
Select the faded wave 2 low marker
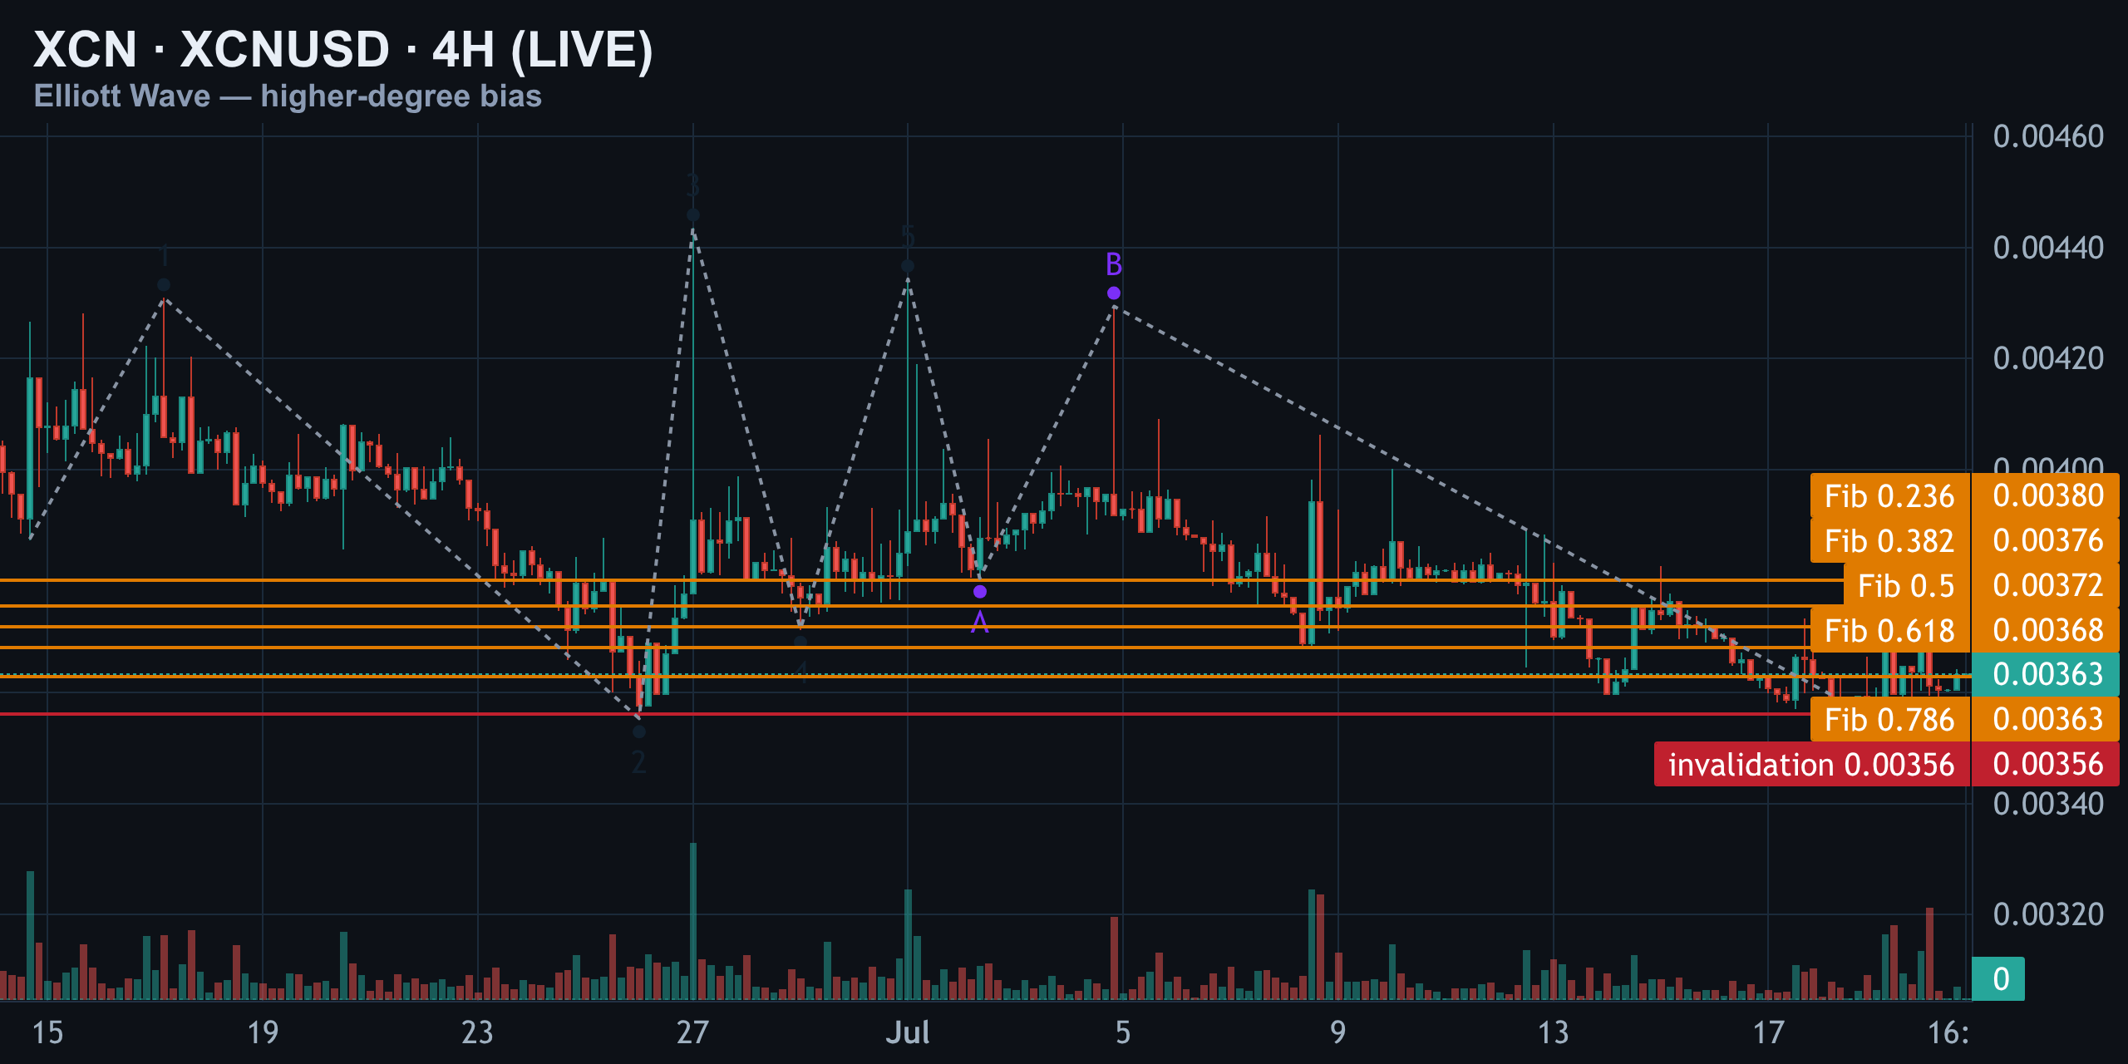(x=638, y=731)
